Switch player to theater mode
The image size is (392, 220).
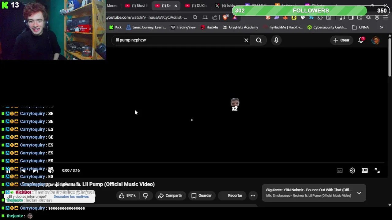coord(365,170)
